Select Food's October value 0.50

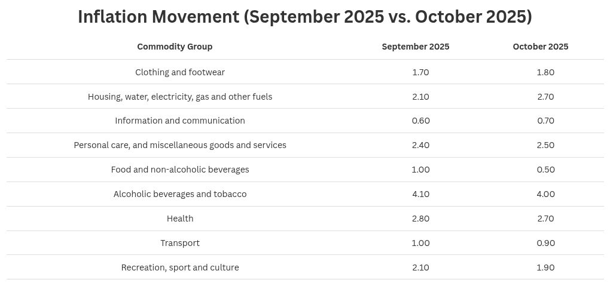point(546,170)
